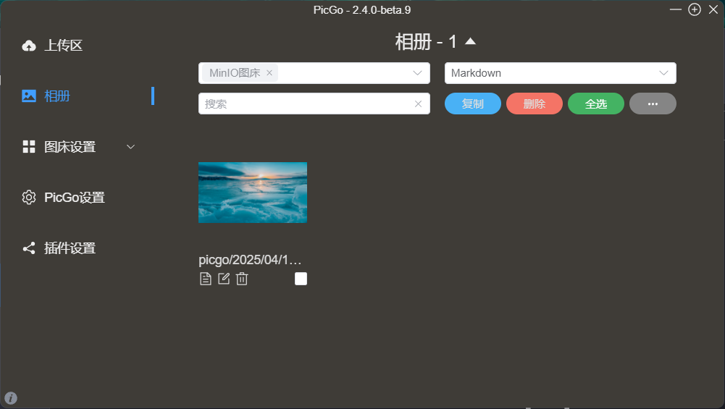
Task: Click the green 全选 button
Action: (x=595, y=104)
